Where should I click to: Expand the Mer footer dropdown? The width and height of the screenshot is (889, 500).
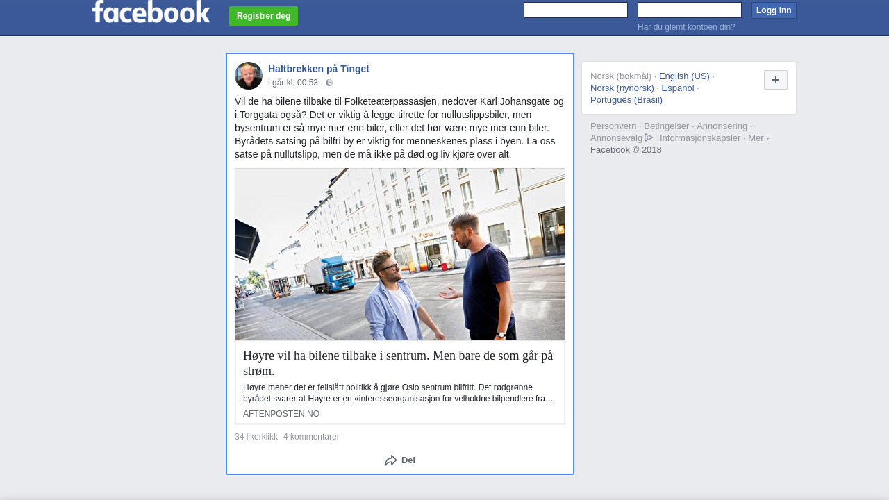pyautogui.click(x=758, y=138)
